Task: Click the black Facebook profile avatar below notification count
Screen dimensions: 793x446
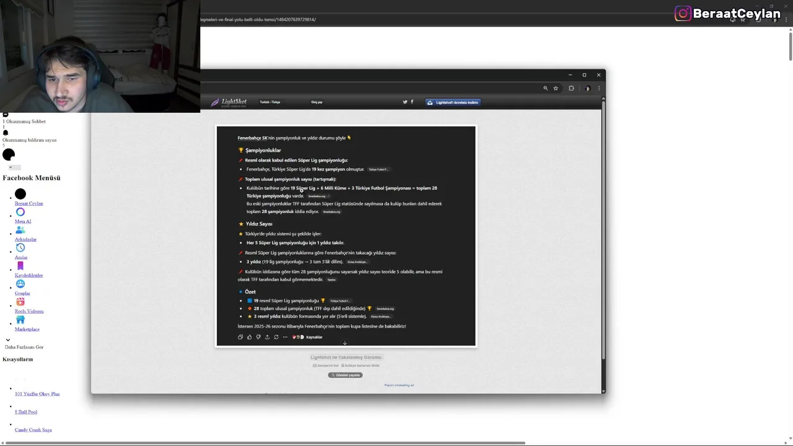Action: pyautogui.click(x=9, y=155)
